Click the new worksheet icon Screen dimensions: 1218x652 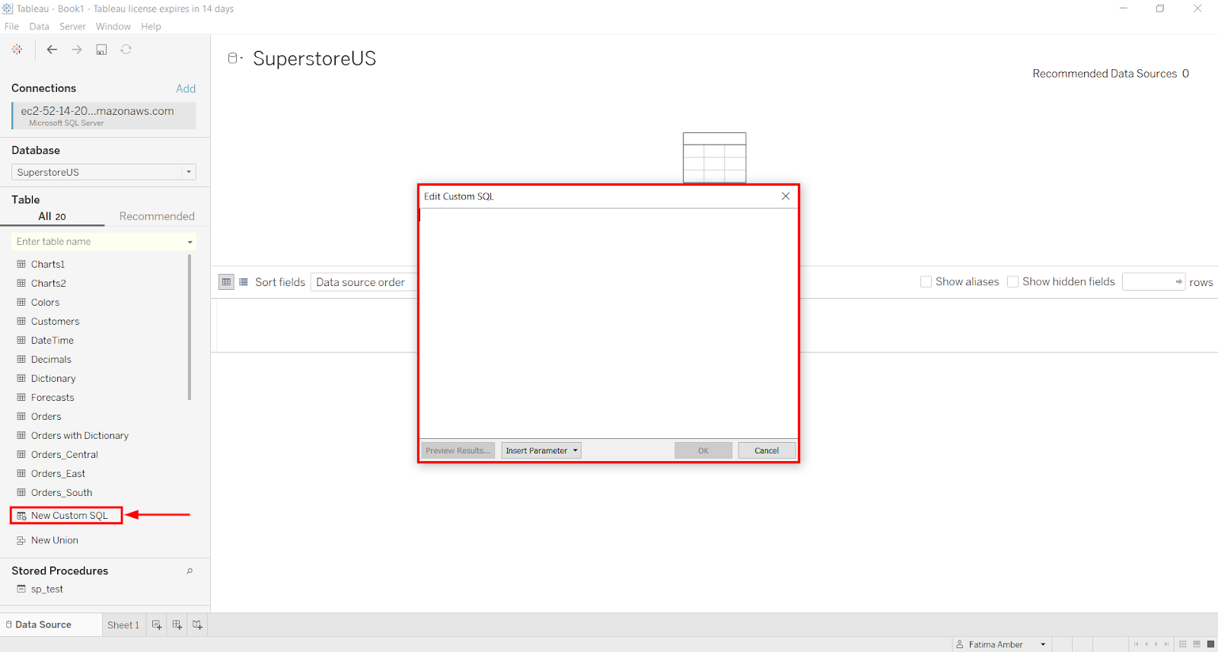(157, 625)
